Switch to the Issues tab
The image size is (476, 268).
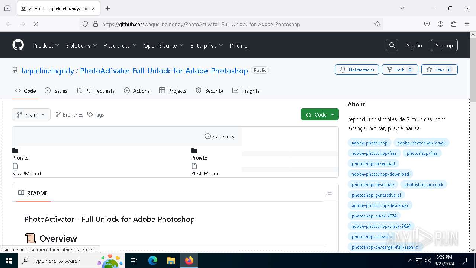pyautogui.click(x=56, y=91)
